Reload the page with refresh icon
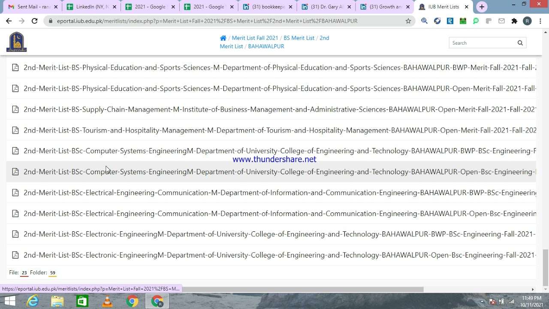Image resolution: width=549 pixels, height=309 pixels. pos(35,21)
